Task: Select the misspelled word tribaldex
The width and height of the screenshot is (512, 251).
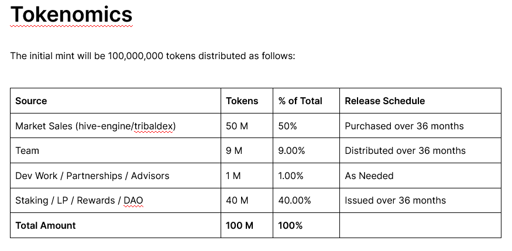Action: tap(153, 126)
